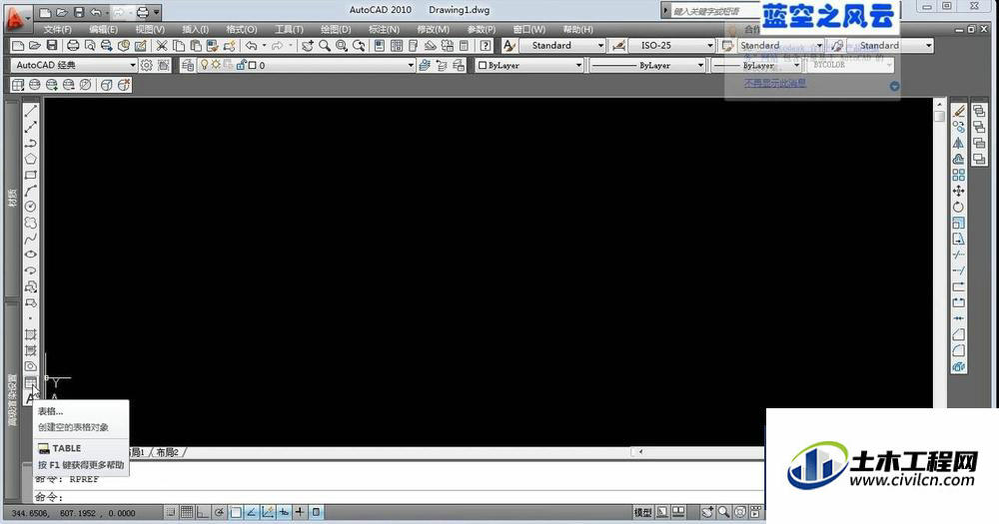
Task: Select the Rectangle draw tool
Action: tap(31, 175)
